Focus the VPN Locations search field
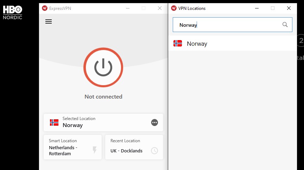The image size is (304, 170). (x=233, y=25)
